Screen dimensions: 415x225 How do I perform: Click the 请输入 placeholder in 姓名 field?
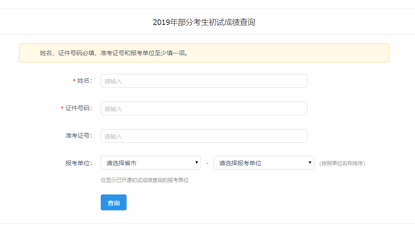113,81
